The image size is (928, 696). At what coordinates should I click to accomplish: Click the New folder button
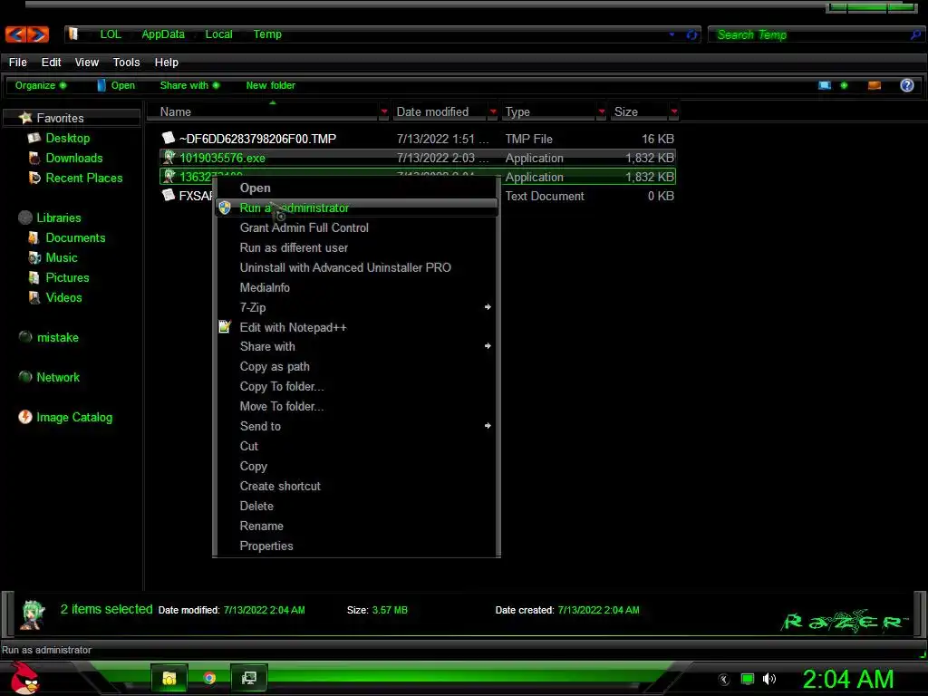[270, 85]
